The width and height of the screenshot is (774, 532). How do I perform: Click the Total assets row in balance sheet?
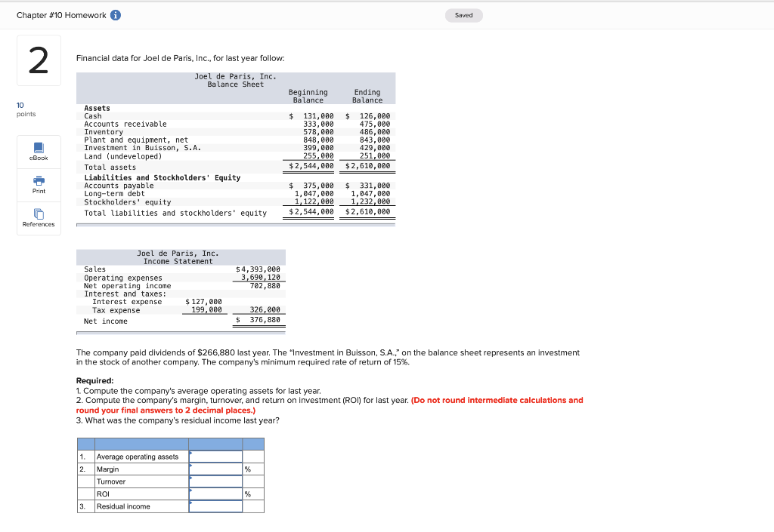110,167
